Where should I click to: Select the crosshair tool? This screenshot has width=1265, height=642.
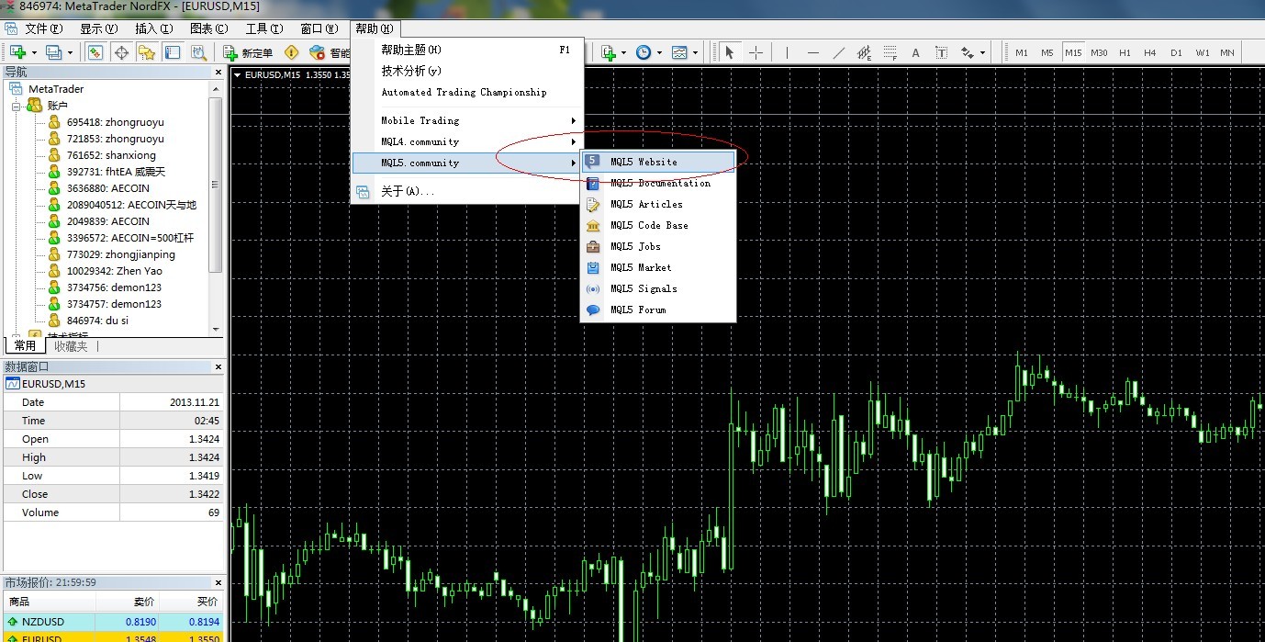pyautogui.click(x=756, y=52)
